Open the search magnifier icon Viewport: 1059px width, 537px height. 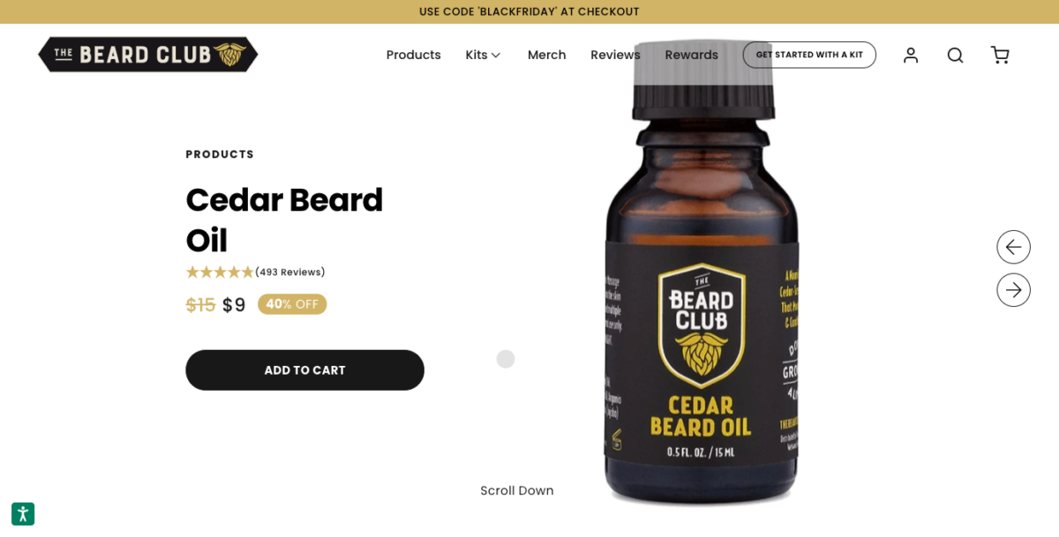(955, 55)
